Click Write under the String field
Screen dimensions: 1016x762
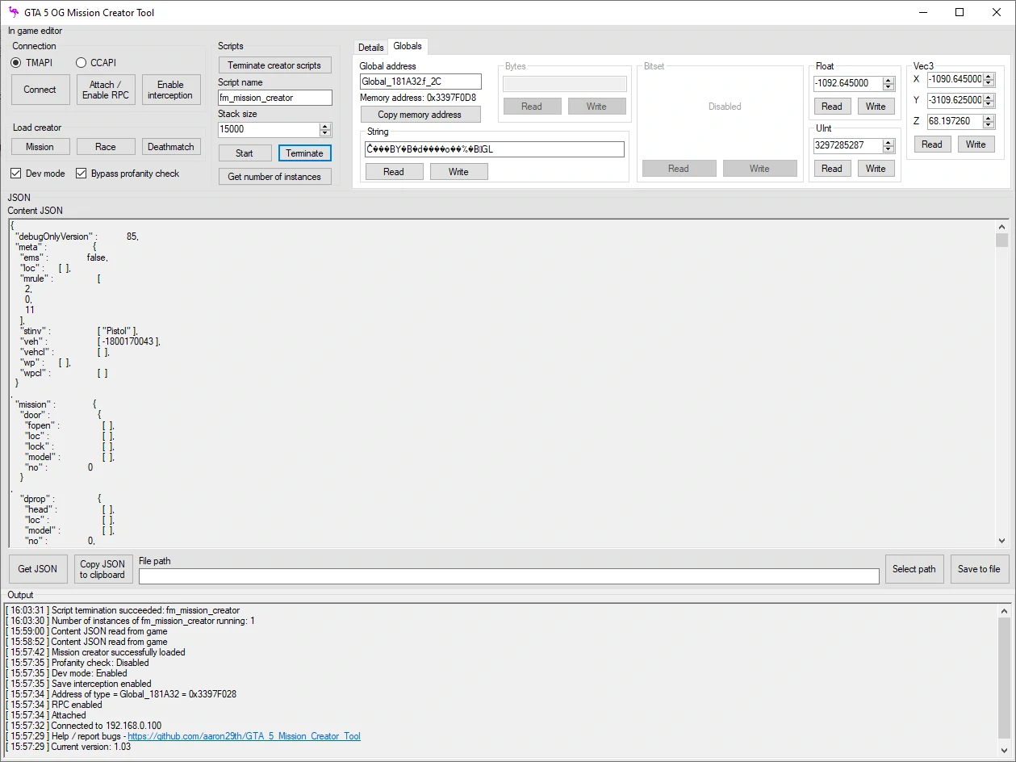[458, 172]
